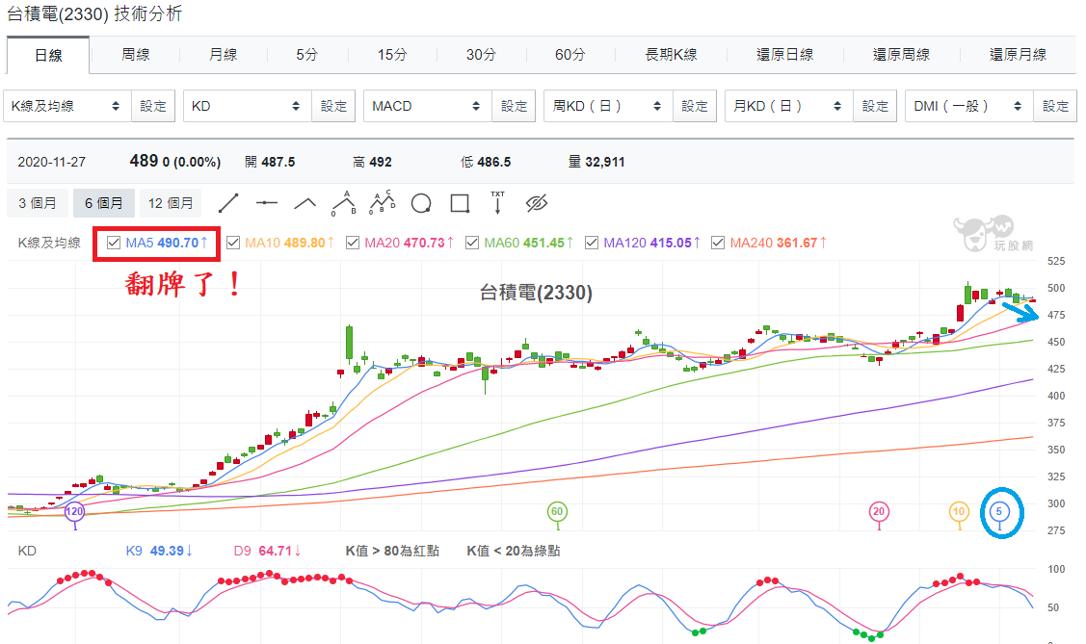This screenshot has width=1086, height=644.
Task: Select the ABCD wave pattern tool
Action: (383, 202)
